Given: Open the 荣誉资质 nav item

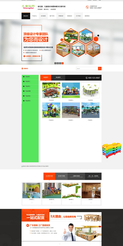Looking at the screenshot, I should tap(61, 16).
